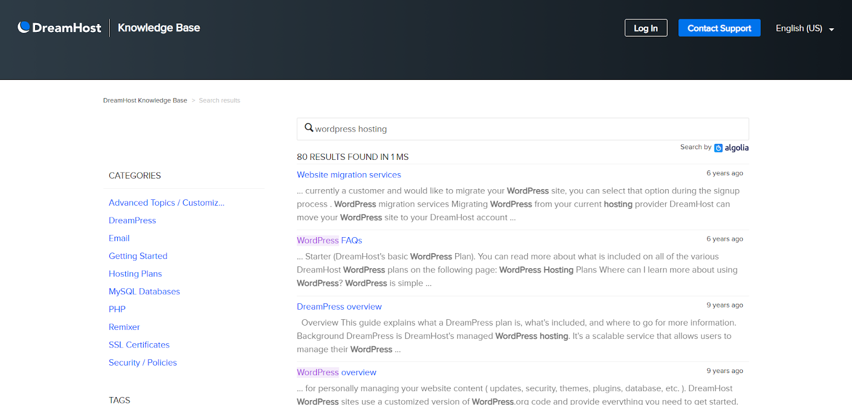Click the WordPress FAQs snippet text
This screenshot has height=405, width=852.
pyautogui.click(x=517, y=270)
